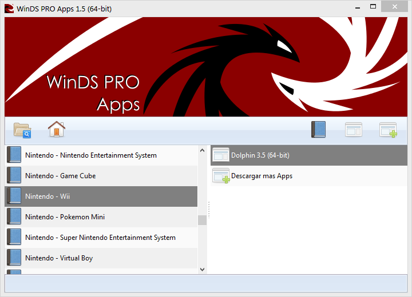Open Descargar mas Apps
Viewport: 412px width, 297px height.
click(309, 176)
